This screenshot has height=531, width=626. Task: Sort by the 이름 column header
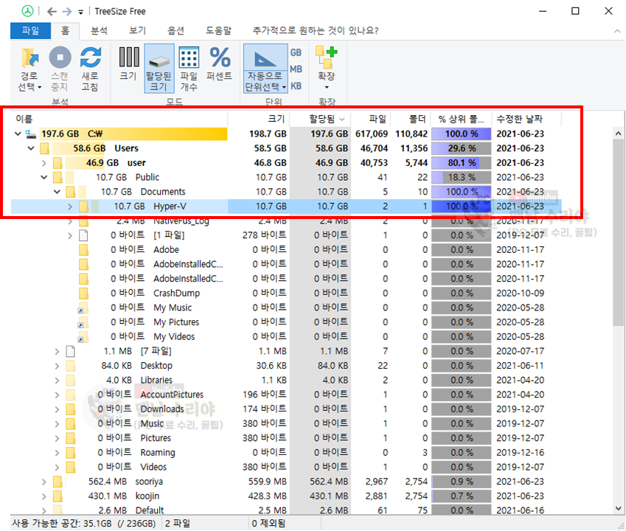click(x=119, y=119)
